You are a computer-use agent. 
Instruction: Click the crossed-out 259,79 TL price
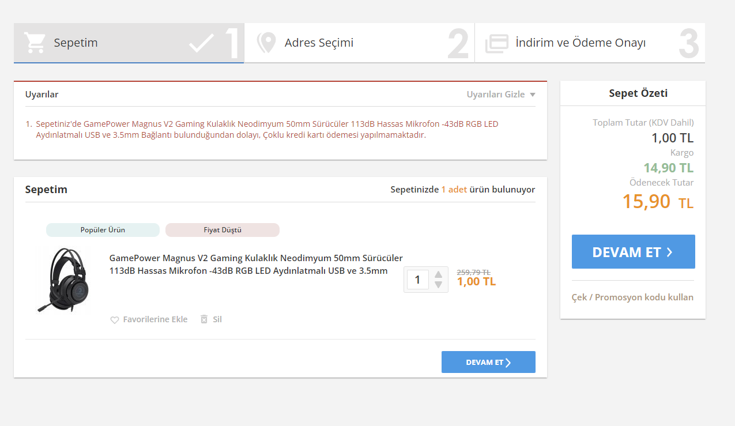[x=473, y=272]
